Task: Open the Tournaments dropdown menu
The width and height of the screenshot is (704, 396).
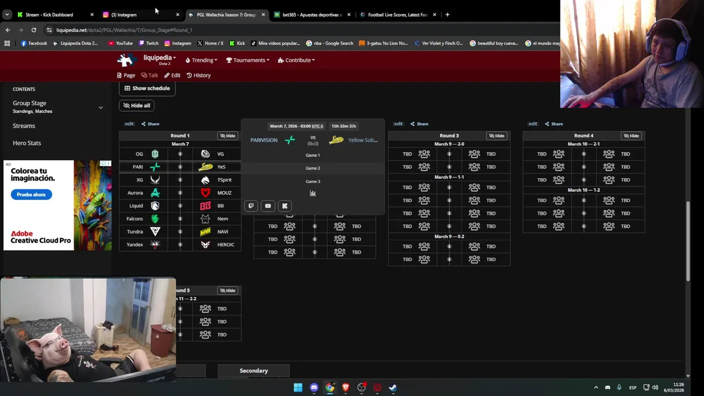Action: click(x=248, y=60)
